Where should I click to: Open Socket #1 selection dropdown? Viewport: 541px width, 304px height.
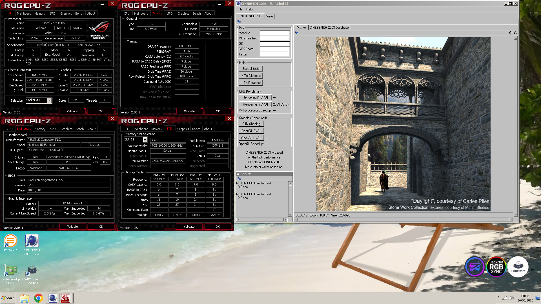point(50,100)
